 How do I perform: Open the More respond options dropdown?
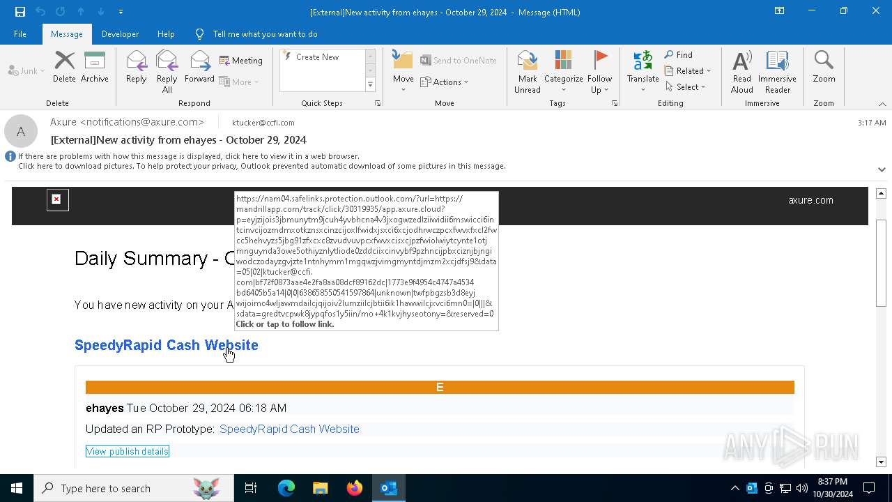point(239,82)
